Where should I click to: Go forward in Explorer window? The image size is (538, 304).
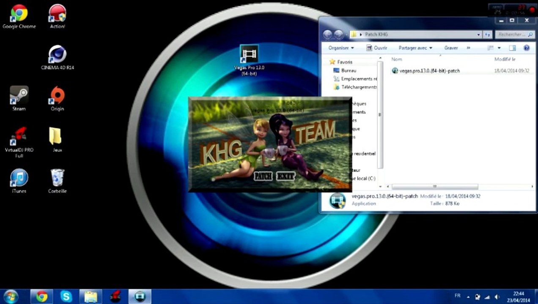tap(339, 35)
